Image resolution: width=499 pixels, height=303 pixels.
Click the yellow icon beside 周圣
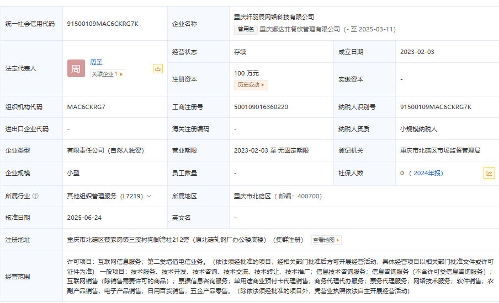click(158, 68)
